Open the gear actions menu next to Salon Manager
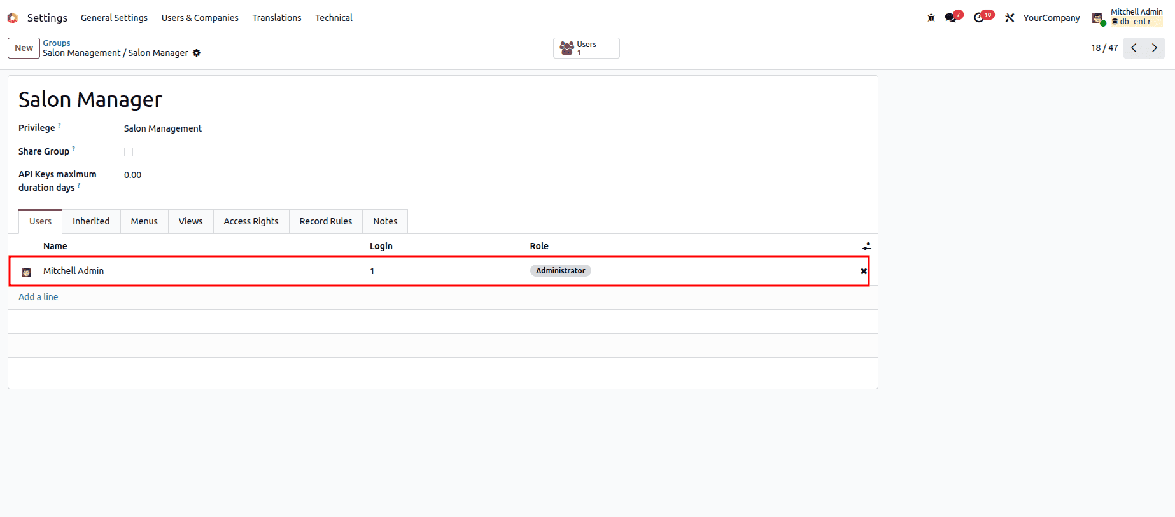The width and height of the screenshot is (1175, 517). point(197,53)
